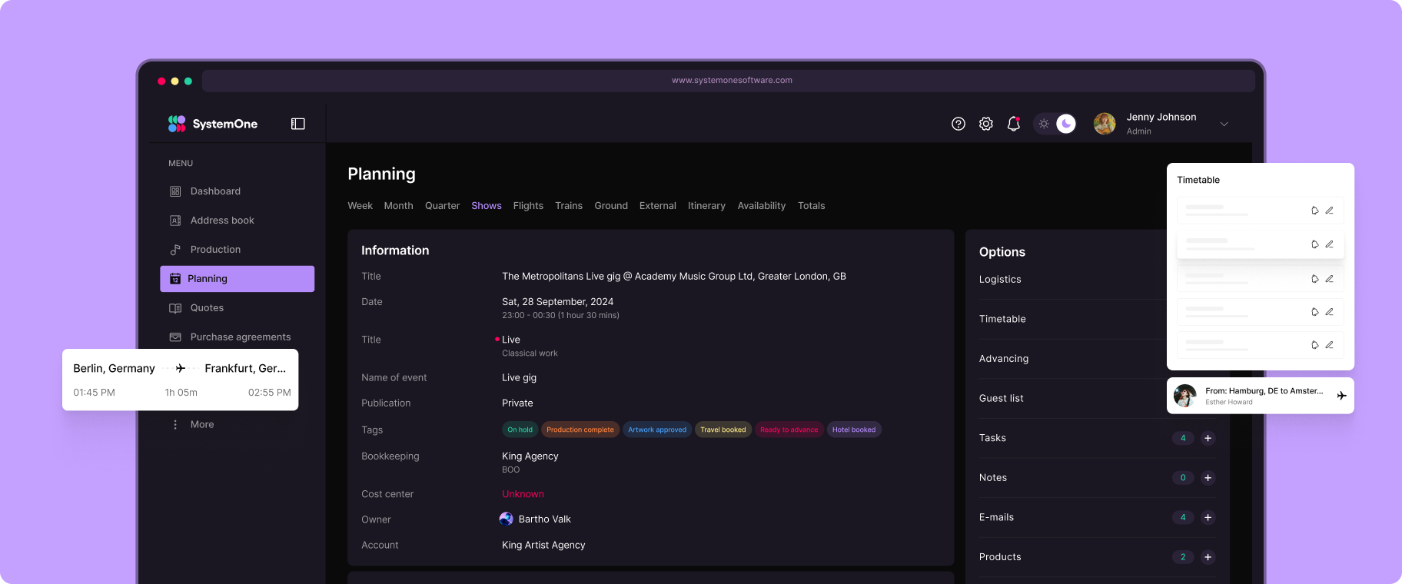Image resolution: width=1402 pixels, height=584 pixels.
Task: Click the SystemOne logo
Action: click(213, 124)
